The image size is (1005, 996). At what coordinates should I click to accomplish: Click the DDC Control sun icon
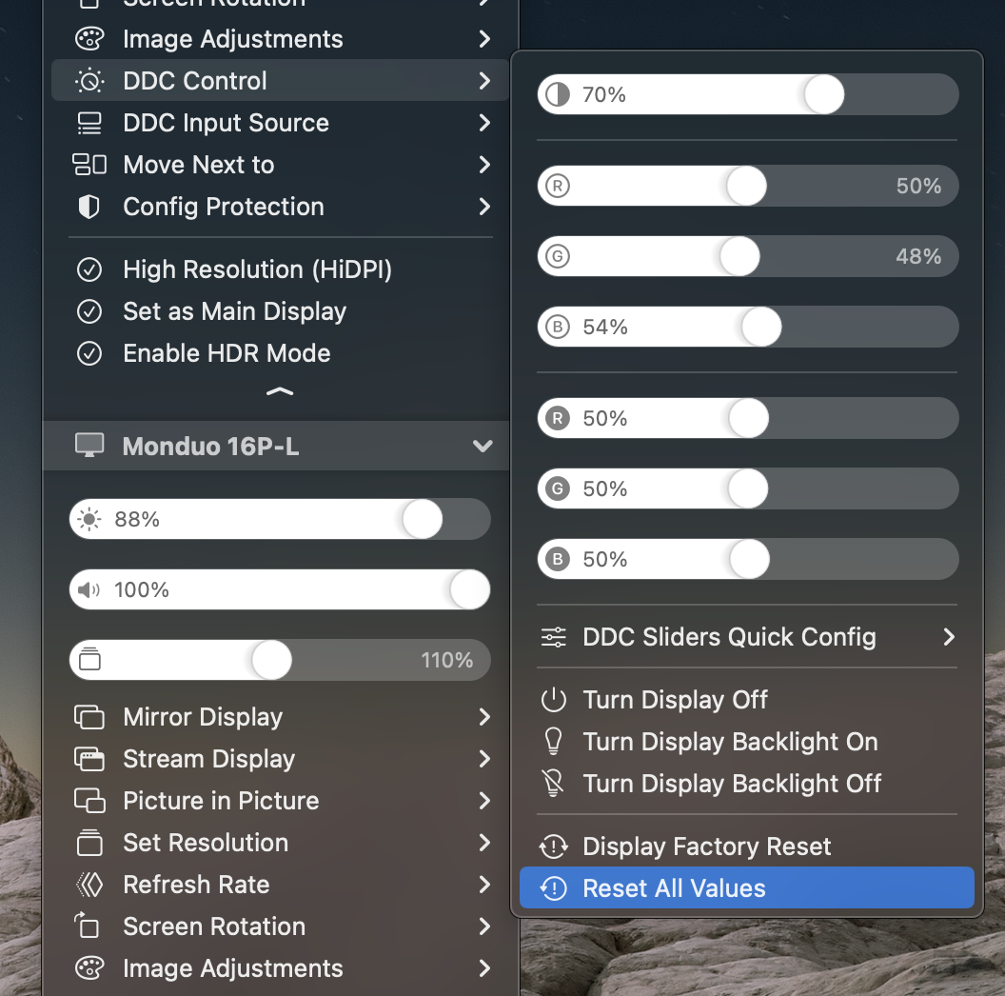click(89, 81)
